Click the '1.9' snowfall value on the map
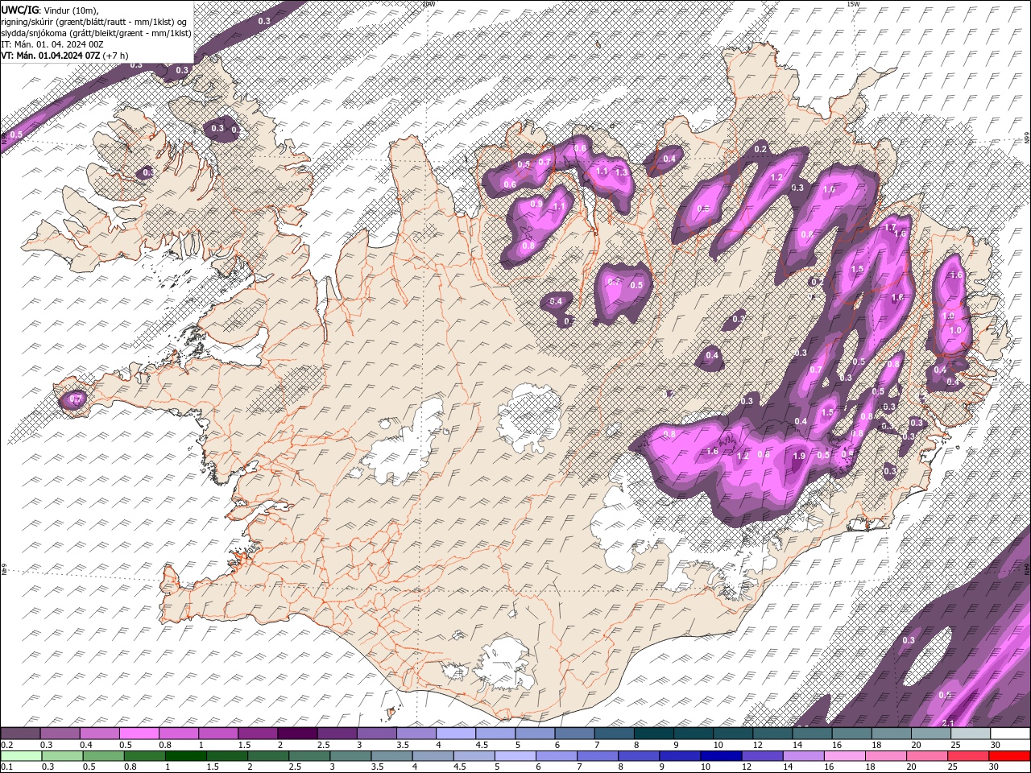Image resolution: width=1031 pixels, height=773 pixels. (x=798, y=456)
